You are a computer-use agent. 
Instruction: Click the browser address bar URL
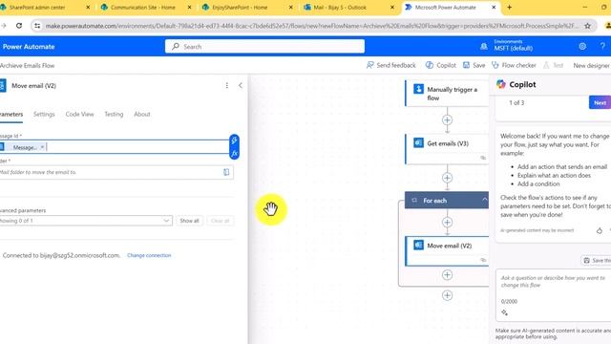click(x=312, y=26)
